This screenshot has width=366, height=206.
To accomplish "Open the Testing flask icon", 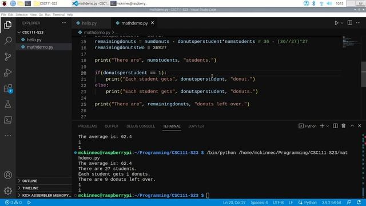I will [x=7, y=104].
